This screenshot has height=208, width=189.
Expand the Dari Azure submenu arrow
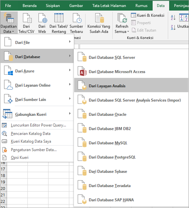[x=70, y=70]
